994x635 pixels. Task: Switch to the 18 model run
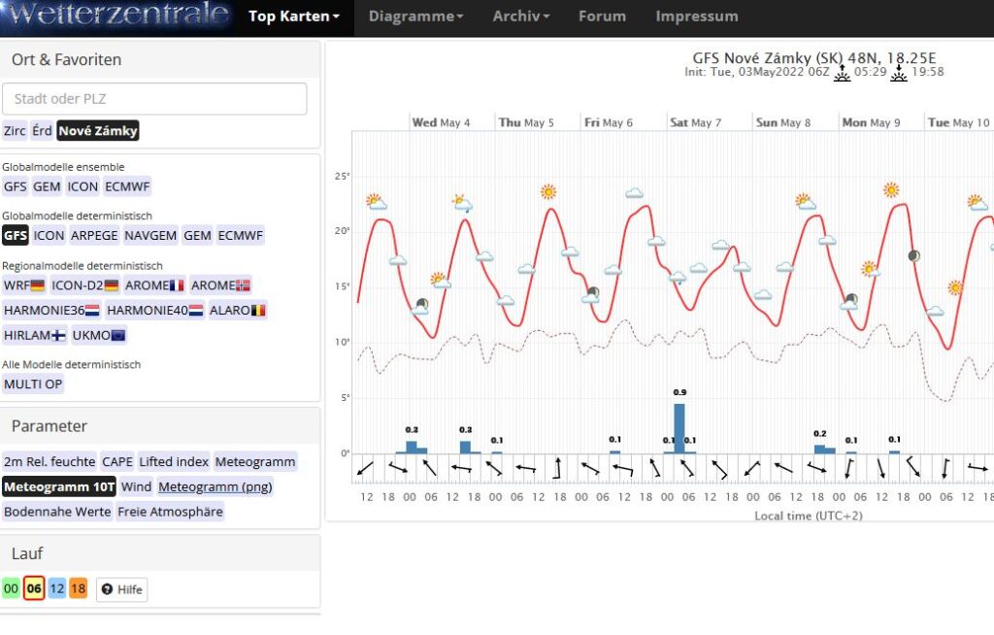coord(79,589)
